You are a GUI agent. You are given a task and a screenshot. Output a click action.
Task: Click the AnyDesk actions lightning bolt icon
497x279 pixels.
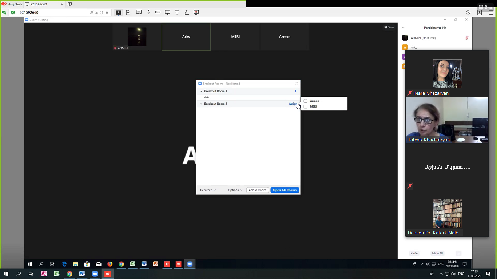(148, 12)
